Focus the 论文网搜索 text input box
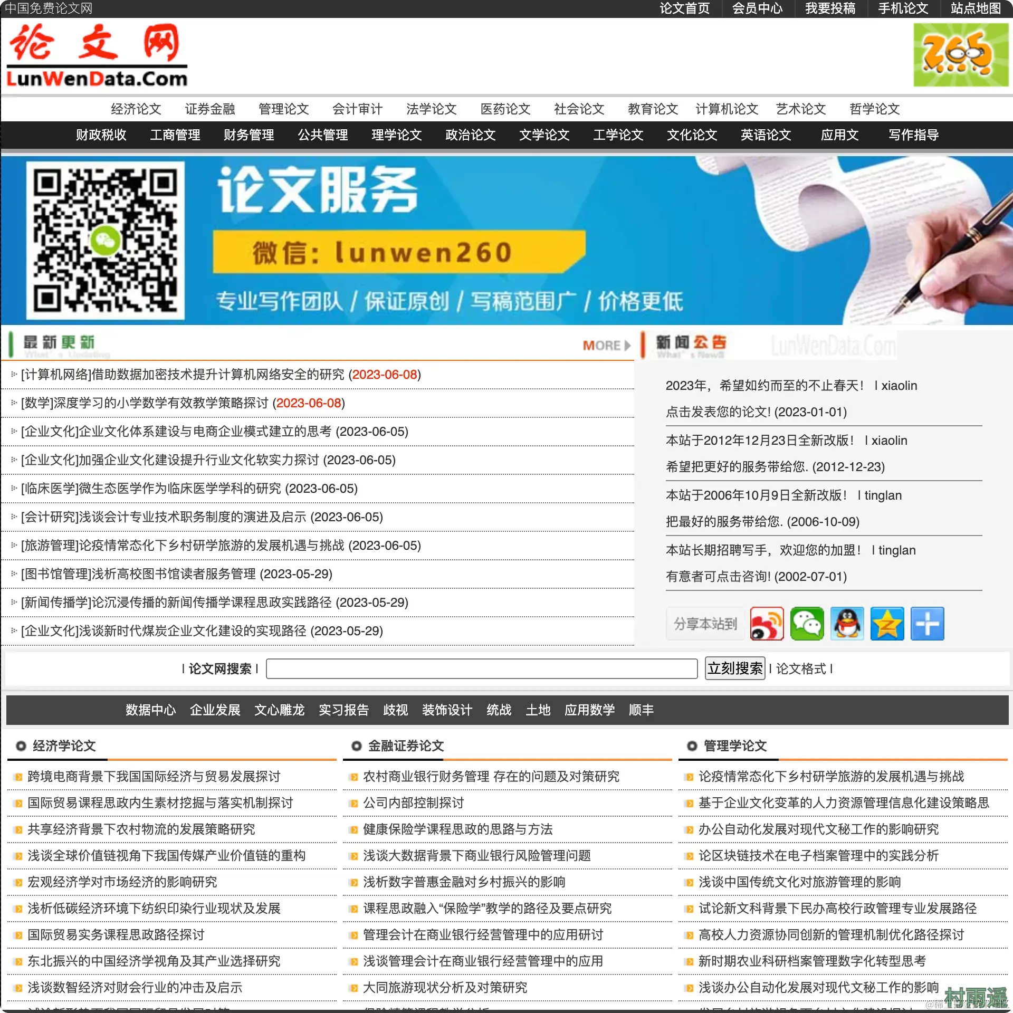Screen dimensions: 1013x1013 481,668
